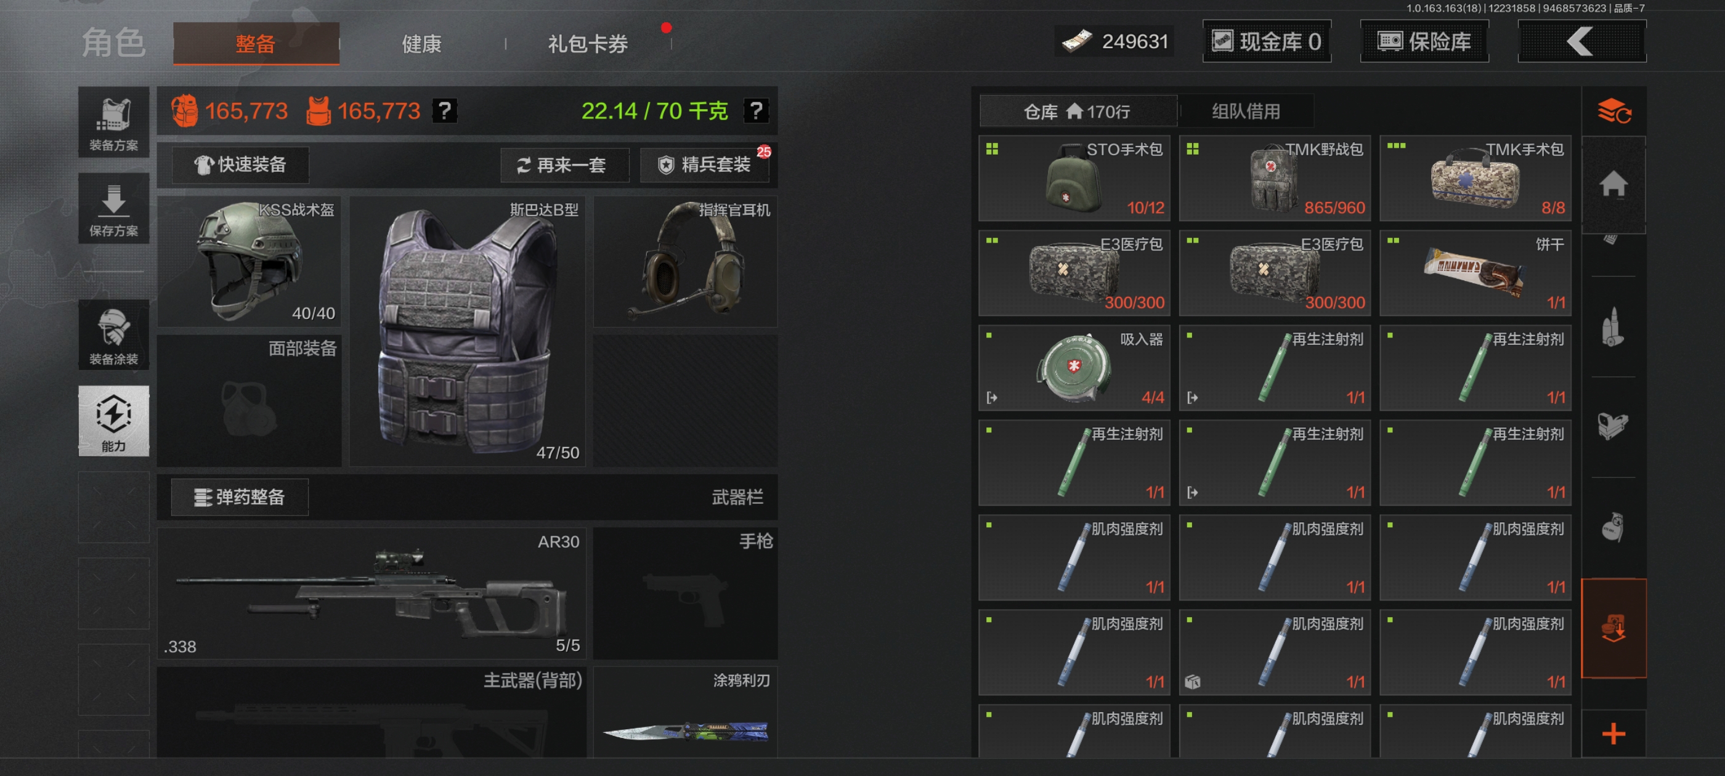Screen dimensions: 1725x776
Task: Select the ammo bullet filter icon
Action: (x=1613, y=327)
